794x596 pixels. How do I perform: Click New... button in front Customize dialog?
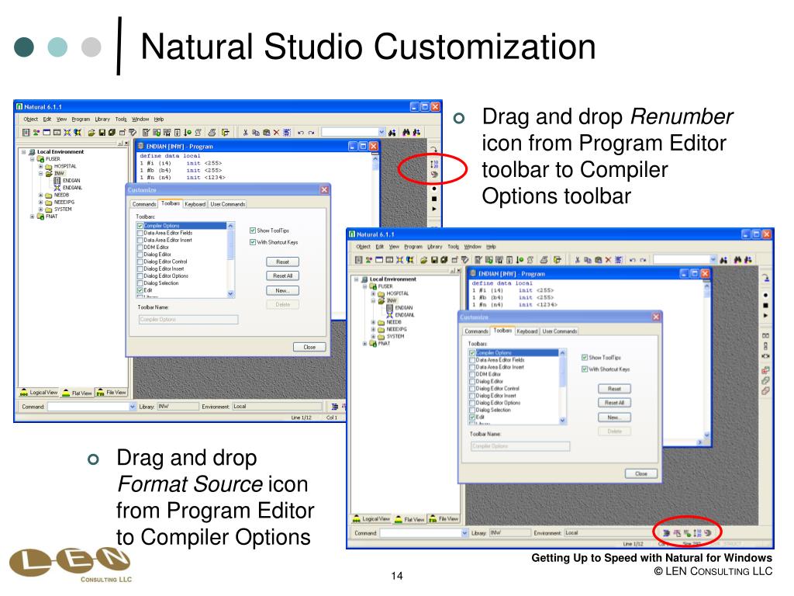click(614, 418)
